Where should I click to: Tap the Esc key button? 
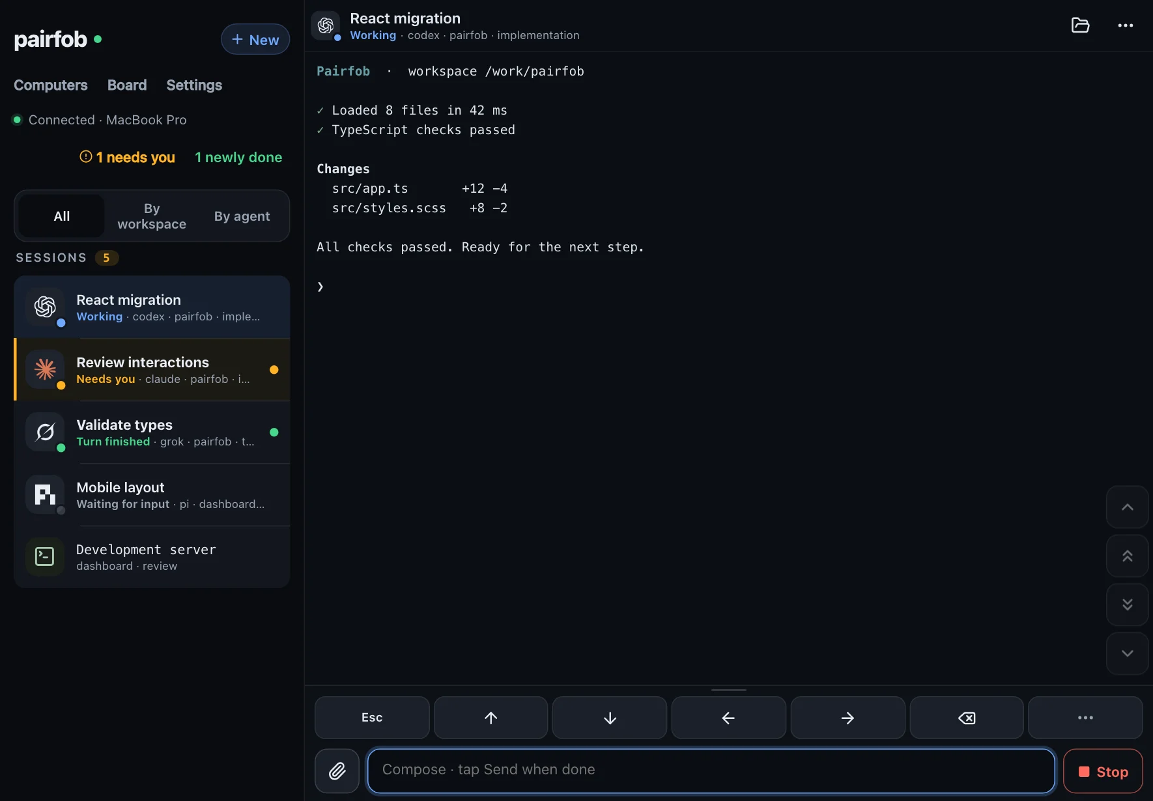click(x=372, y=718)
